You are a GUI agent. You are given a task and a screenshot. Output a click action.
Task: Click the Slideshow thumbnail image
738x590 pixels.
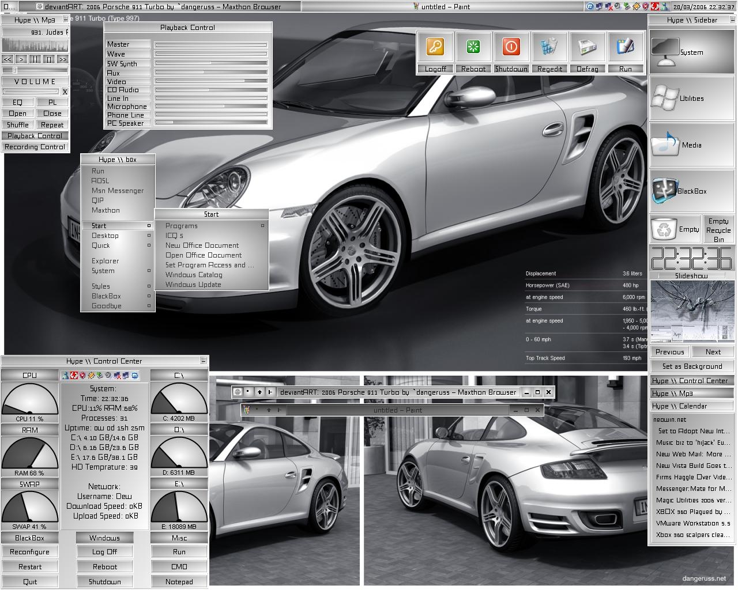point(692,312)
